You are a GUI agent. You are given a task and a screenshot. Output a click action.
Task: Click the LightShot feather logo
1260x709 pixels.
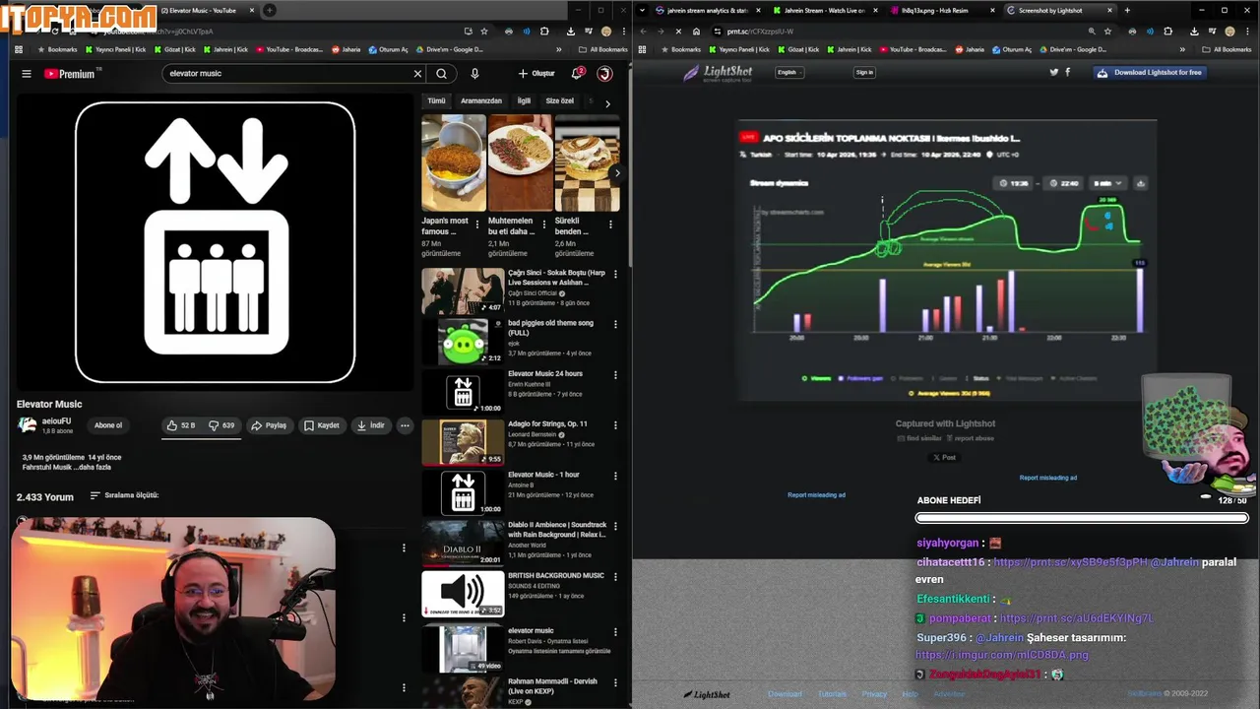pyautogui.click(x=718, y=72)
